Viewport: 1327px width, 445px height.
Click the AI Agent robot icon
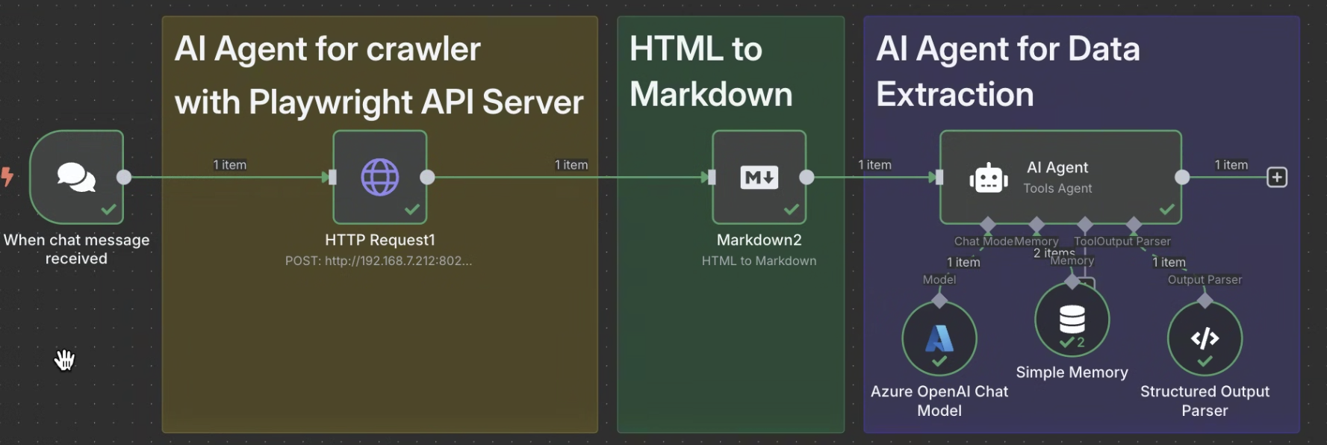pyautogui.click(x=989, y=178)
